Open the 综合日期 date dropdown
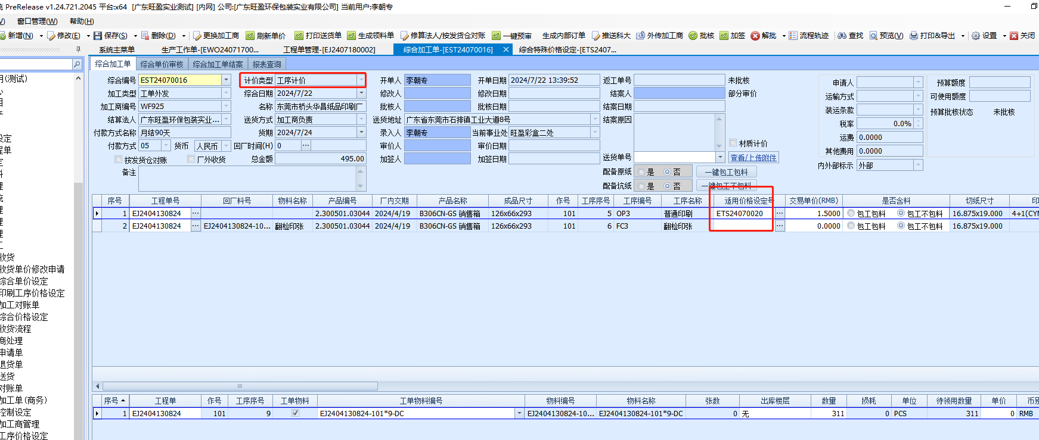 pos(361,93)
